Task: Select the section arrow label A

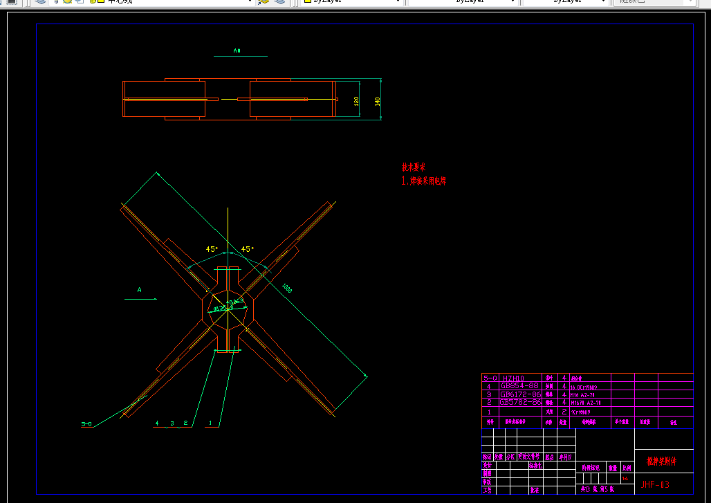Action: (139, 290)
